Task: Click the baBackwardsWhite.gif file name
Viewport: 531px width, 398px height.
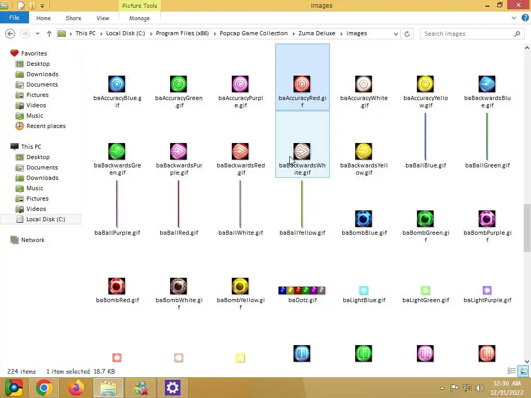Action: pos(302,169)
